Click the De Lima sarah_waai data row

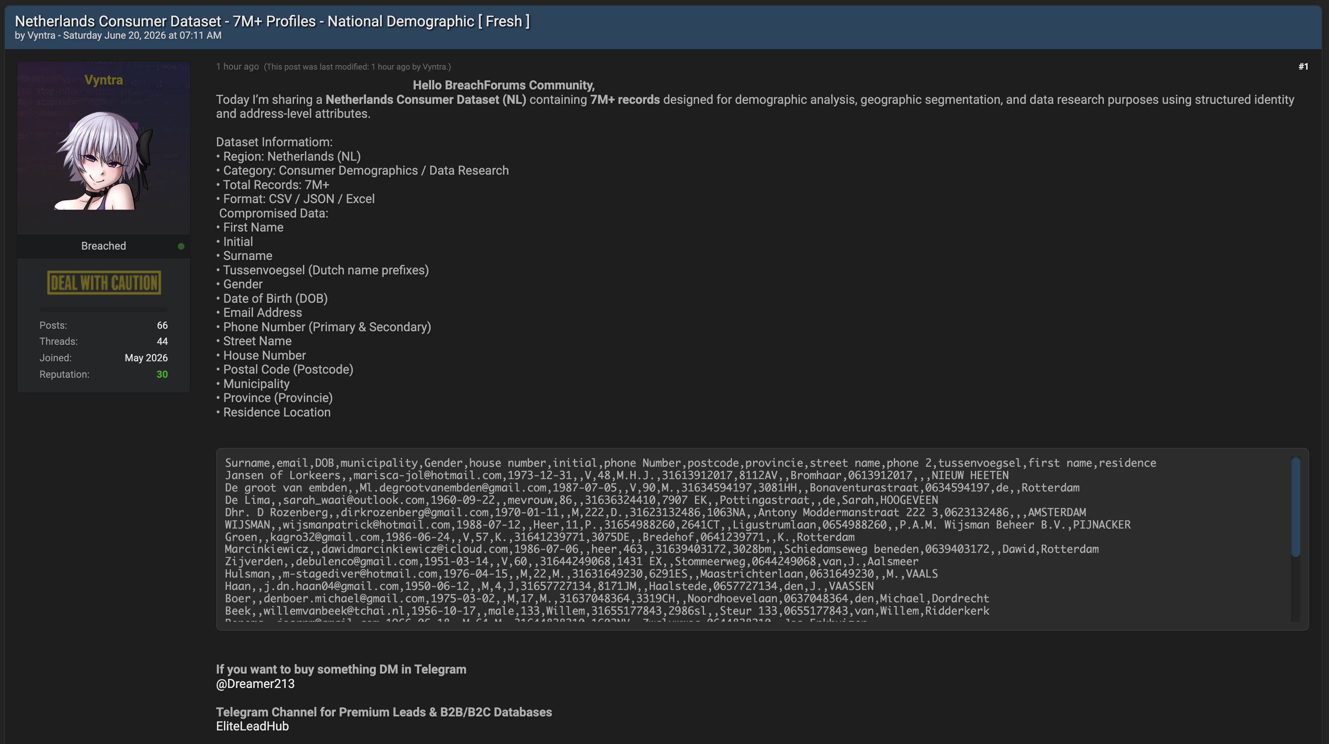click(581, 500)
